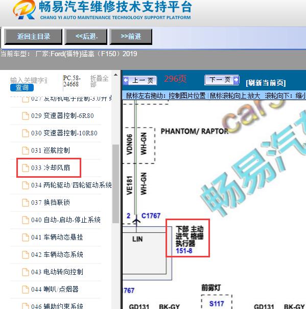Click document icon beside 042 车辆动态系统
306x309 pixels.
25,254
